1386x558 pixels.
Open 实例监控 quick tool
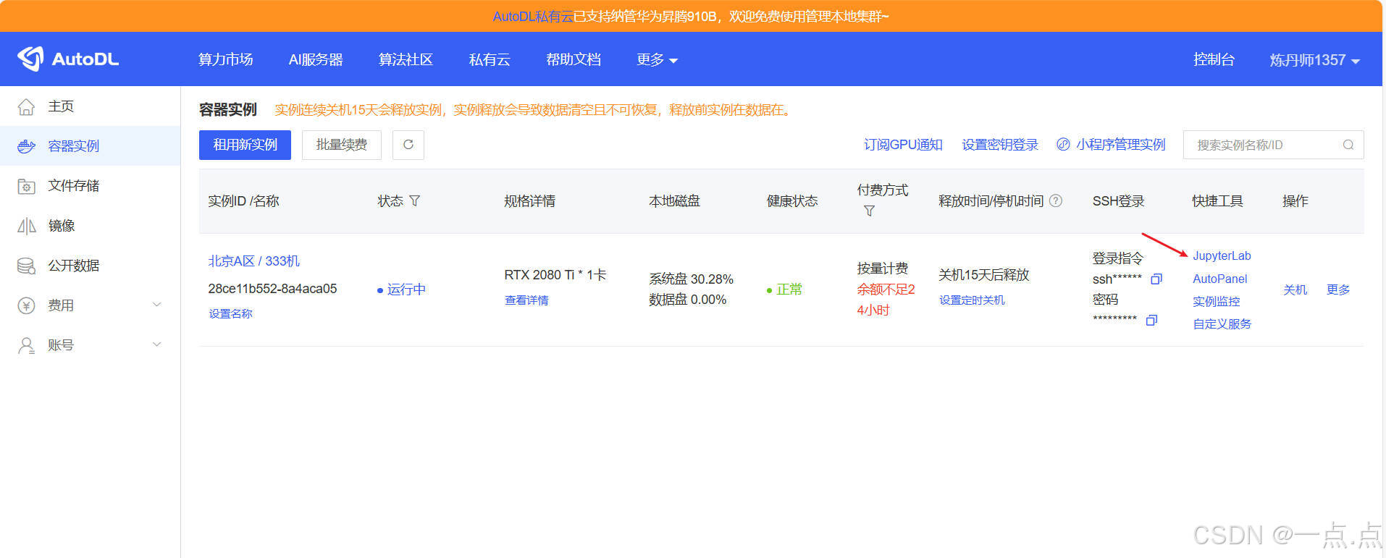[x=1217, y=301]
